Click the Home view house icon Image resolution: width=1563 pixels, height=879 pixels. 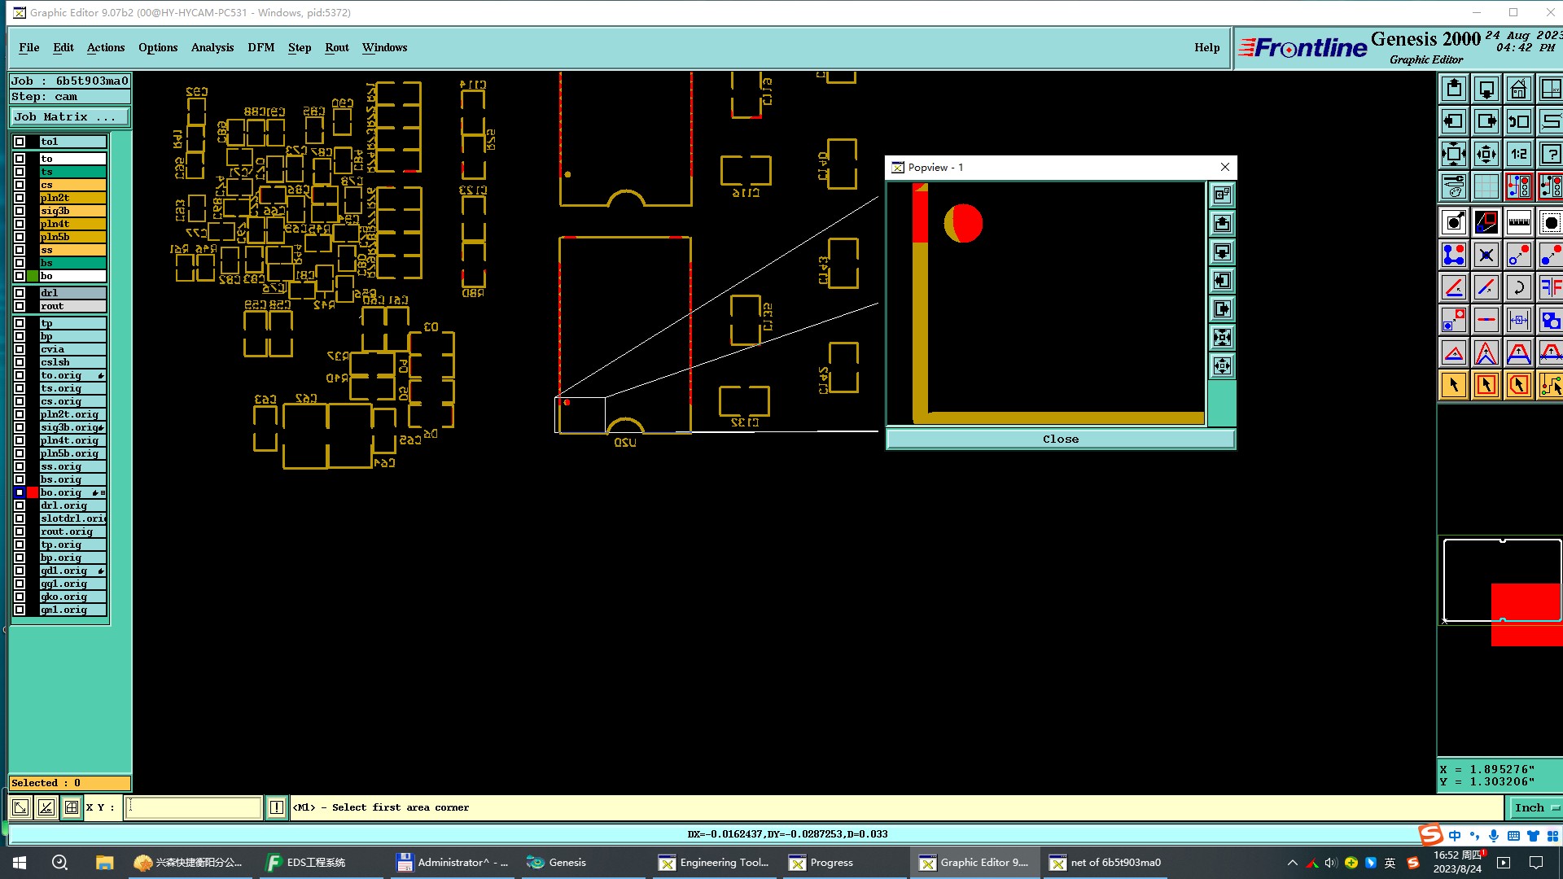click(1518, 89)
